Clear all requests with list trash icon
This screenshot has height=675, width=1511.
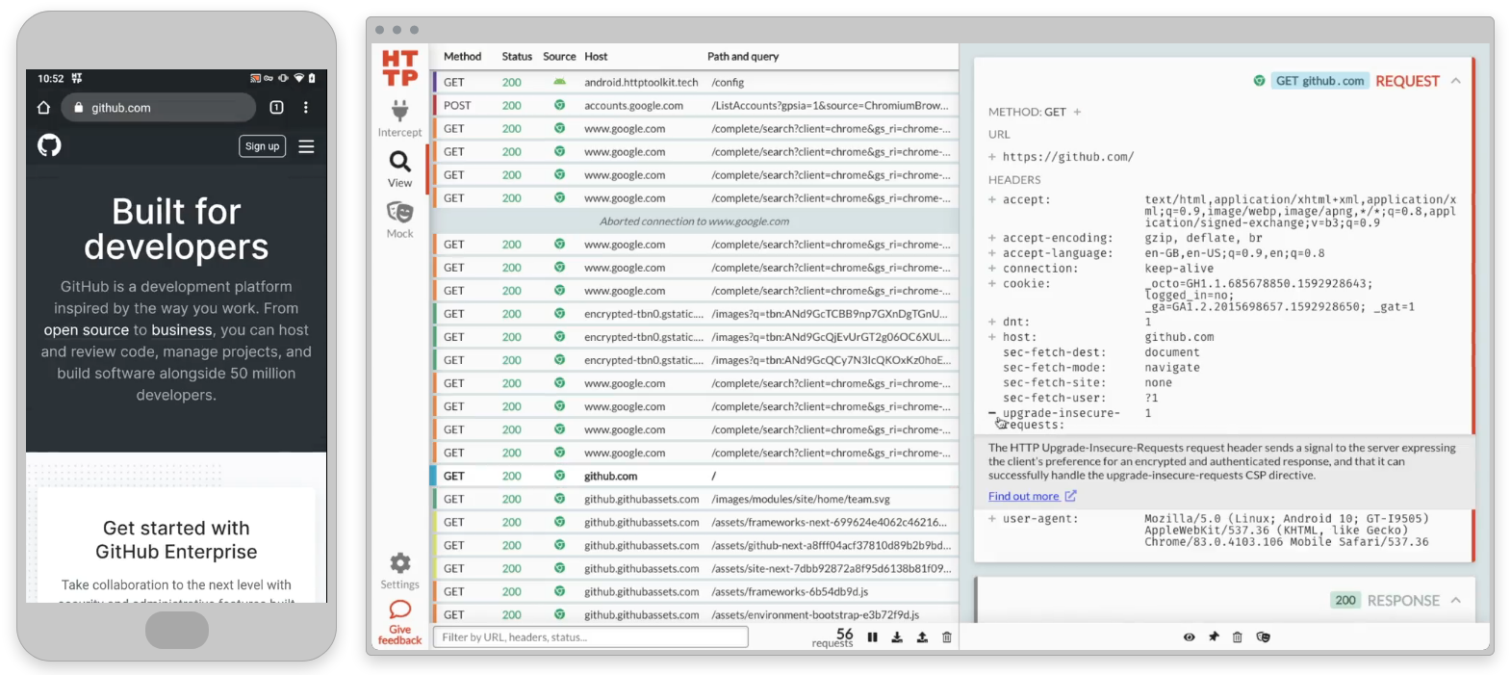(x=947, y=636)
